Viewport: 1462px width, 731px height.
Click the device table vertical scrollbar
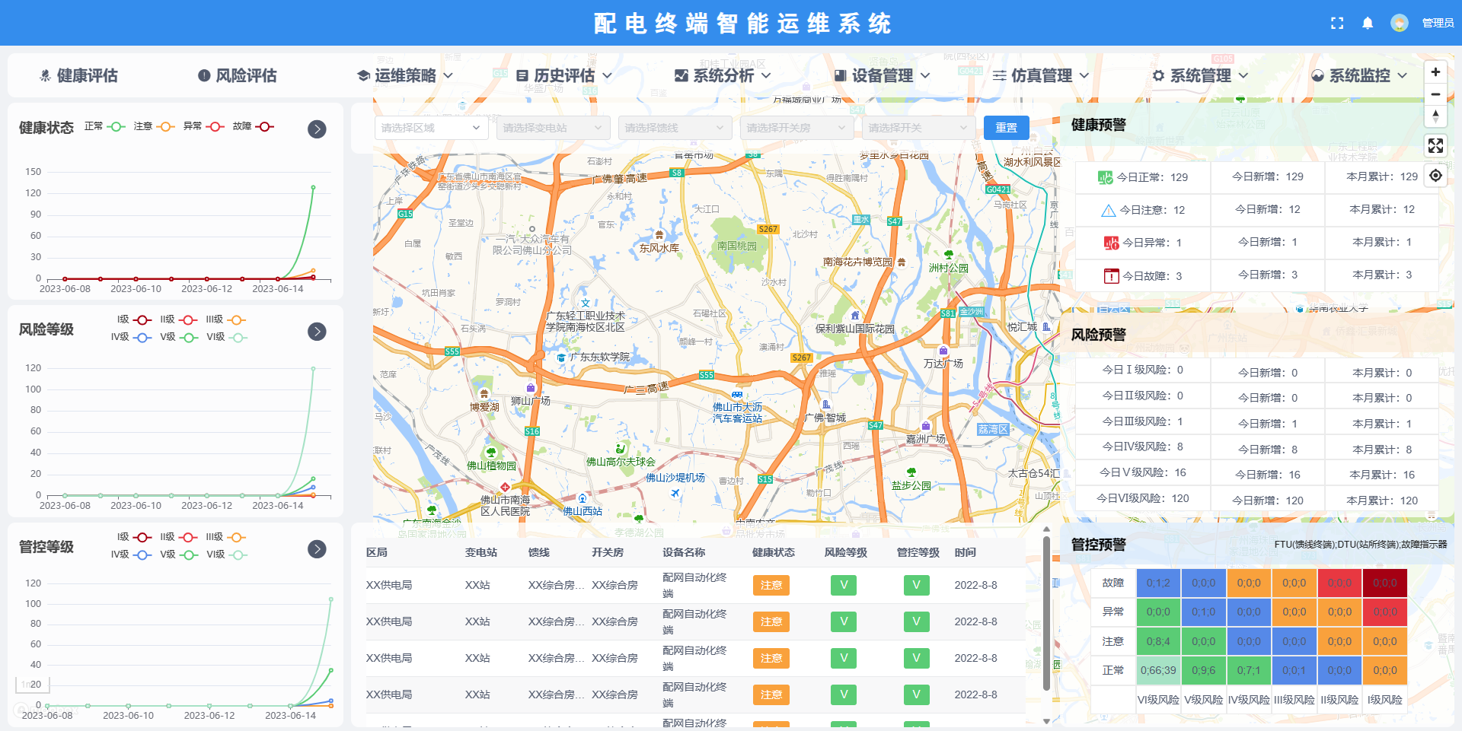pos(1046,613)
